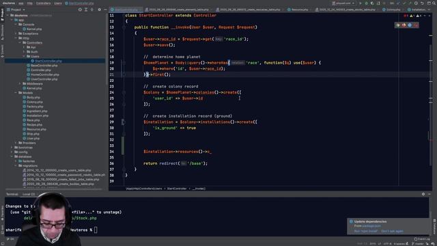Toggle fold marker at line 29 installation create
437x246 pixels.
click(124, 122)
